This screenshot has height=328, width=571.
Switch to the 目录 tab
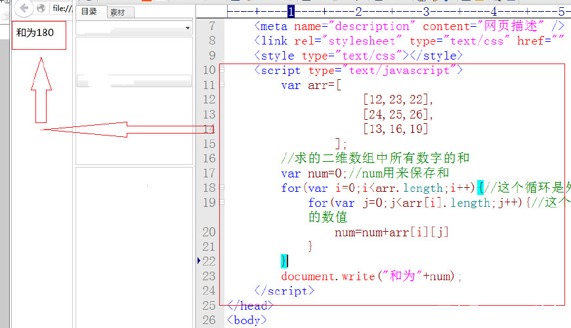coord(91,12)
